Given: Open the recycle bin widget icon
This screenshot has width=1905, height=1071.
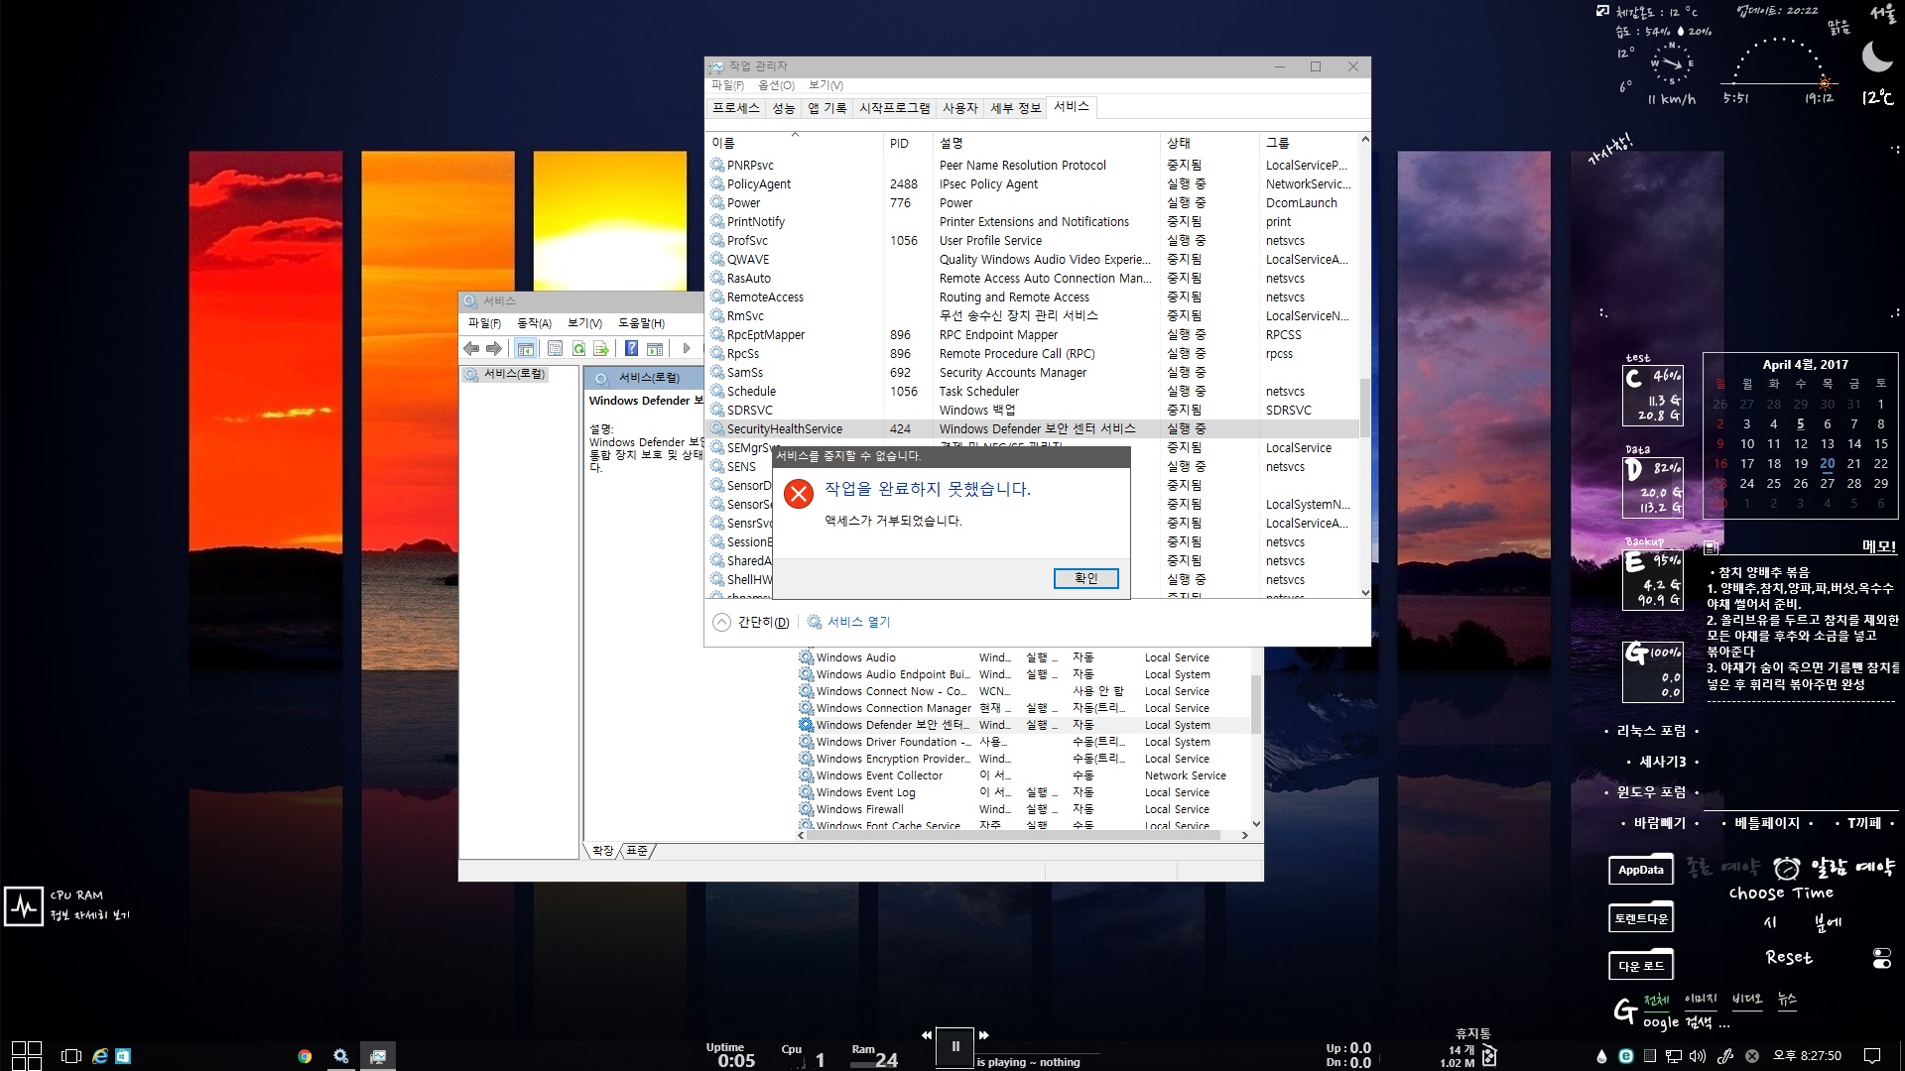Looking at the screenshot, I should coord(1489,1056).
